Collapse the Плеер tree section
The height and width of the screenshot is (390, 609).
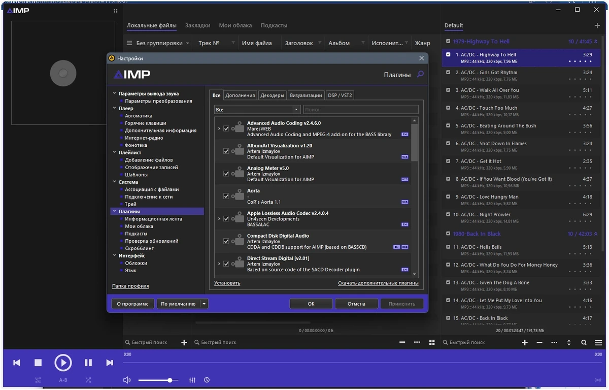coord(114,108)
